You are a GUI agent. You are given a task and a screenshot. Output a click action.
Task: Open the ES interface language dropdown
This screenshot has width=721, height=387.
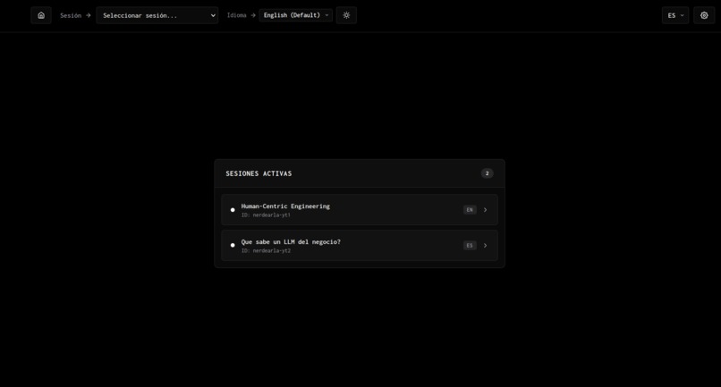(675, 15)
